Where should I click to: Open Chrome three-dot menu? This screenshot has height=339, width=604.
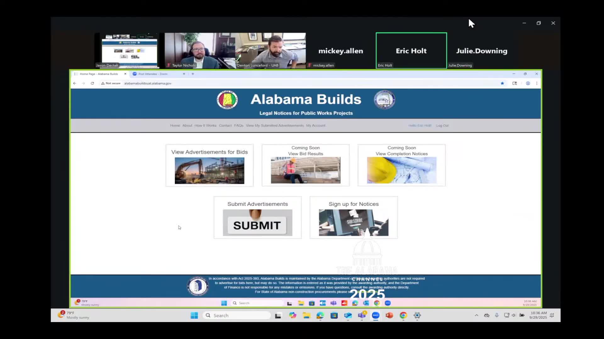[x=537, y=83]
